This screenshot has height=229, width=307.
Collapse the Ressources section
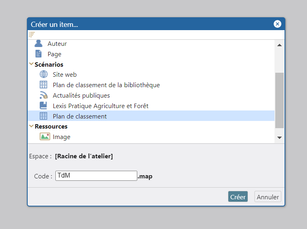[x=31, y=126]
